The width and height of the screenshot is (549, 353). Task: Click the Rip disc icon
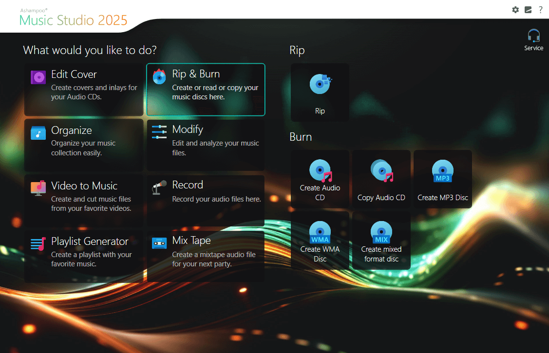point(320,92)
